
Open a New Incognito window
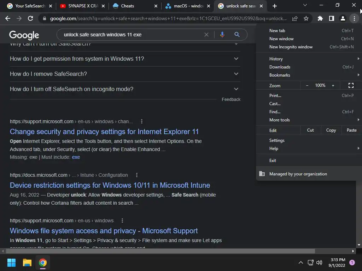click(309, 47)
